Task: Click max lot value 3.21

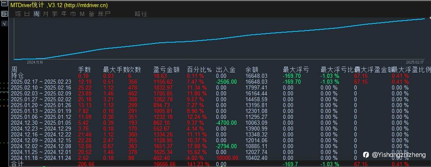Action: tap(108, 99)
